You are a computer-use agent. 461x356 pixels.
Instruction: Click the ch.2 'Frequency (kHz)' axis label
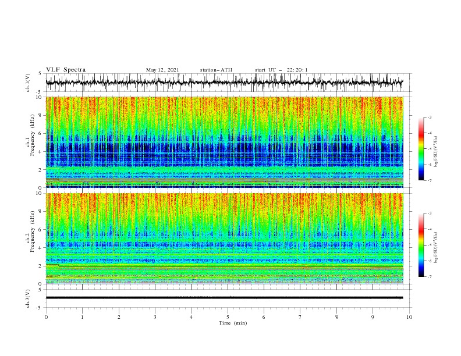click(x=32, y=231)
